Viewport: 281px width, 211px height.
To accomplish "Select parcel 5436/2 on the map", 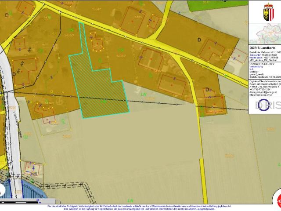I will tap(122, 56).
